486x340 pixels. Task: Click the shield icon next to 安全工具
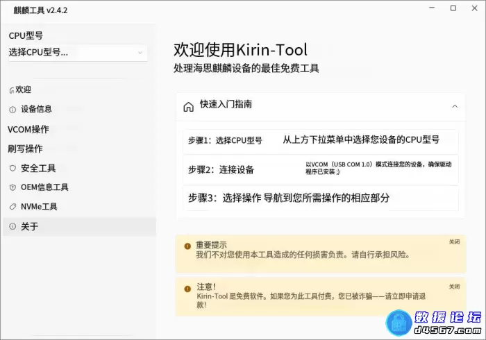[x=12, y=168]
